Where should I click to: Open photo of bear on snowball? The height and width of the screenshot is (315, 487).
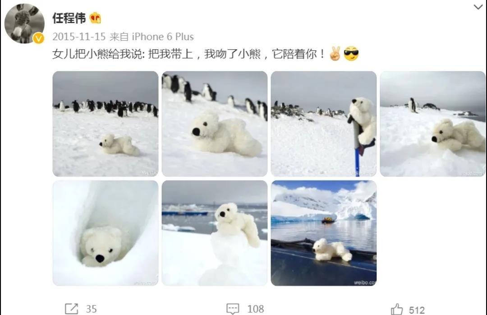(x=214, y=233)
